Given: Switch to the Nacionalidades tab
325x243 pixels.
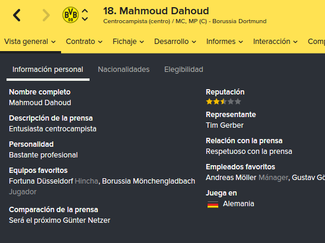Looking at the screenshot, I should click(123, 70).
